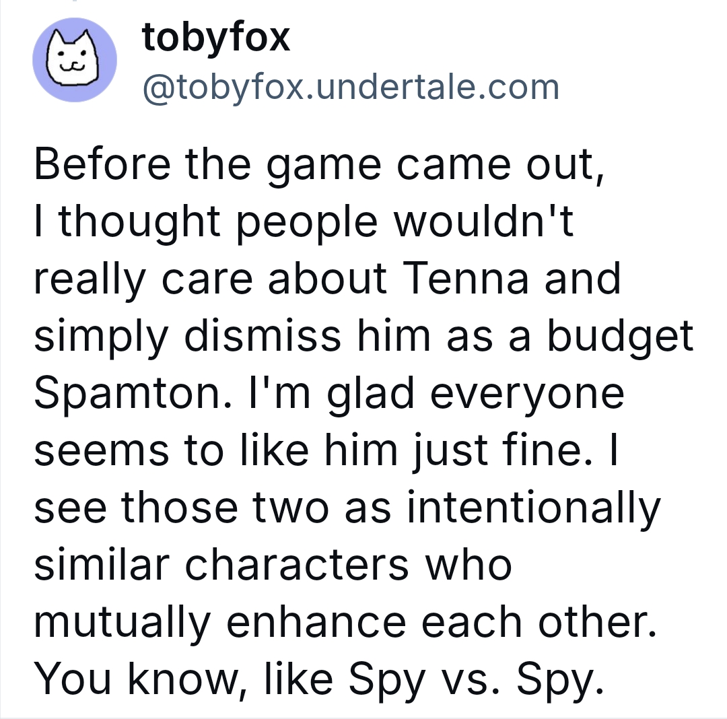
Task: Click the word "enhance" in the post
Action: click(316, 622)
